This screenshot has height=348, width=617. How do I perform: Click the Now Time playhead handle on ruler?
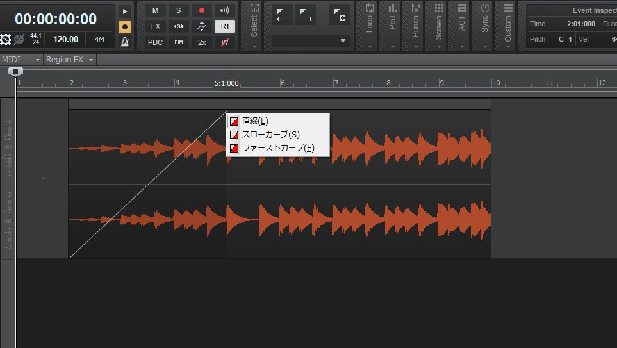(15, 71)
